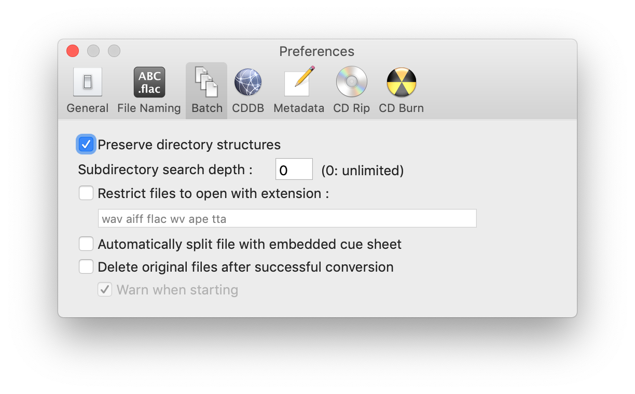Click the 'Delete original files after successful conversion' label
Viewport: 635px width, 394px height.
[x=245, y=267]
